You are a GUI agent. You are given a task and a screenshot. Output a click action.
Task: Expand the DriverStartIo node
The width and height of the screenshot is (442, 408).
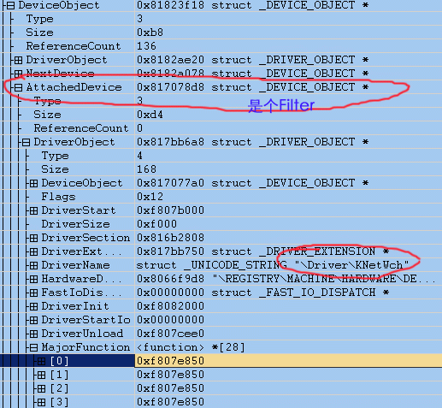point(33,320)
